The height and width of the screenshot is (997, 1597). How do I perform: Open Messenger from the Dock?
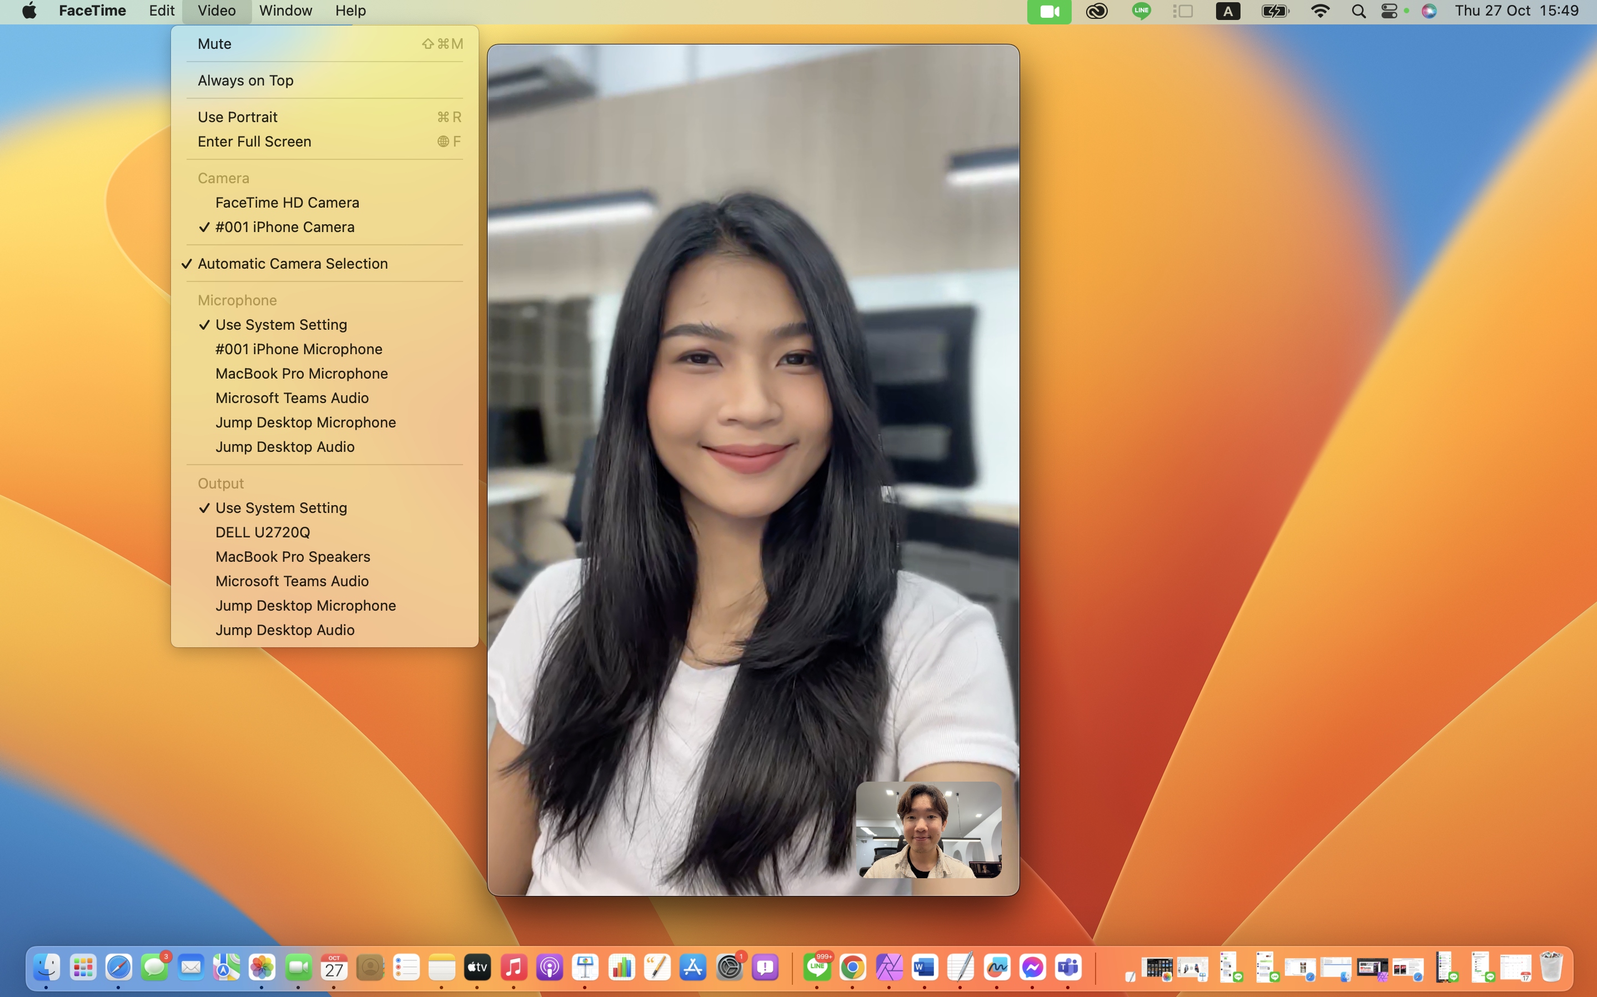point(1032,968)
